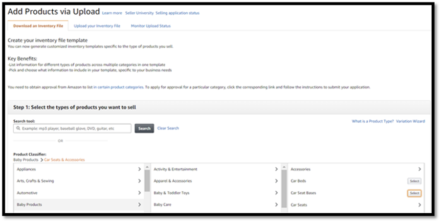Click the Search button
The image size is (441, 223).
[144, 129]
